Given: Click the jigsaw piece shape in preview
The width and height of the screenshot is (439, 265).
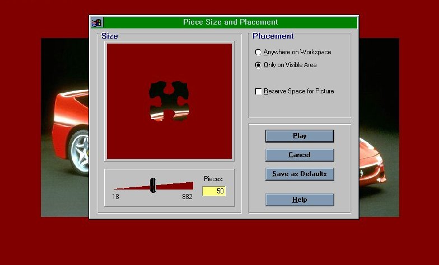Looking at the screenshot, I should [169, 101].
